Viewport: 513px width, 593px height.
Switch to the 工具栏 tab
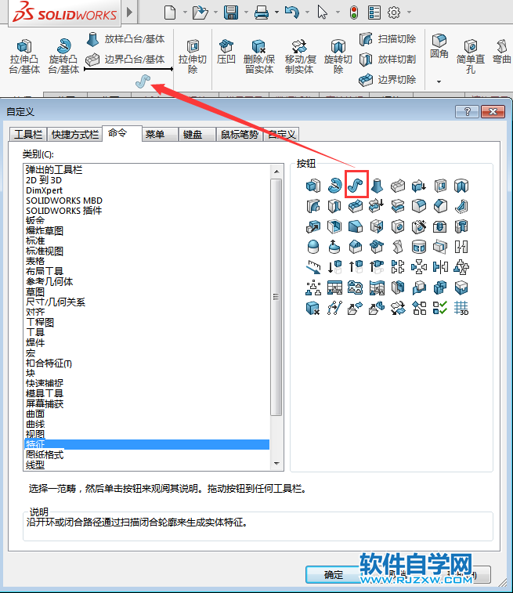coord(28,134)
